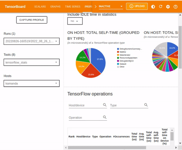Click the TensorFlow operations heading
Image resolution: width=182 pixels, height=150 pixels.
coord(90,94)
